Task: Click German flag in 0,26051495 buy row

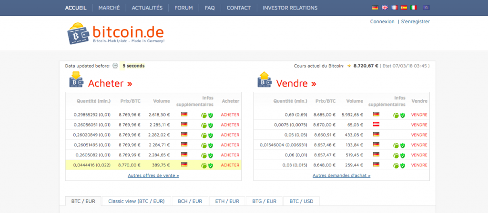Action: tap(184, 144)
